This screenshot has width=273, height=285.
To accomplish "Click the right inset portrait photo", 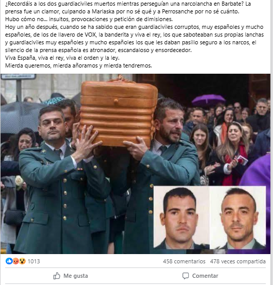I will [x=238, y=217].
